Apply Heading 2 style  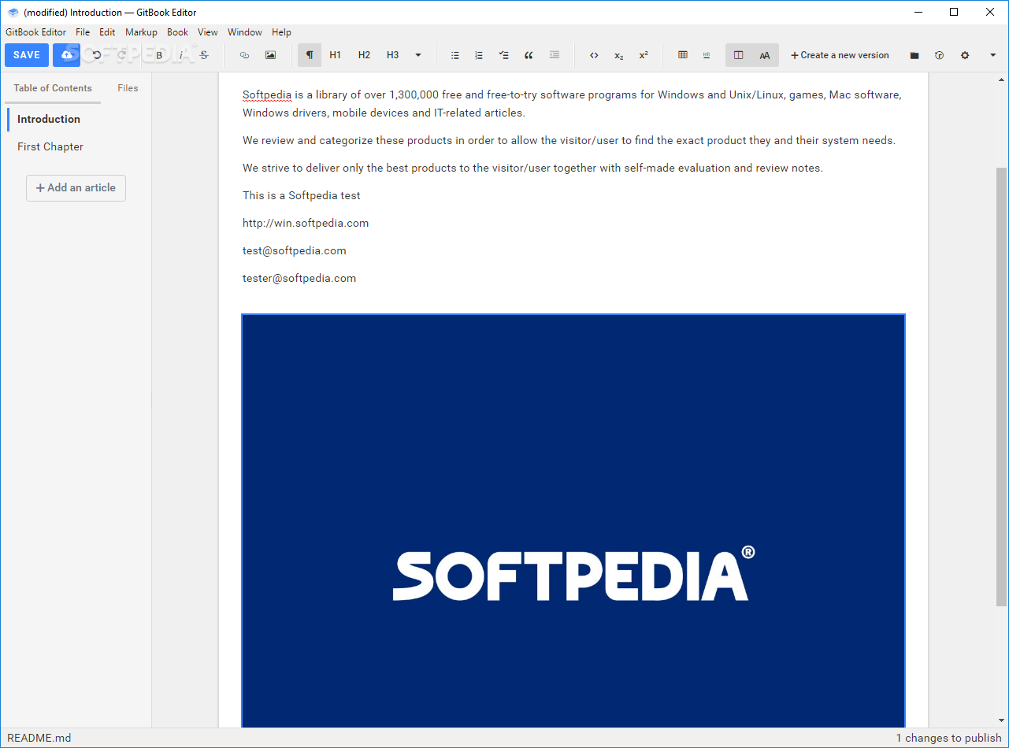coord(364,55)
